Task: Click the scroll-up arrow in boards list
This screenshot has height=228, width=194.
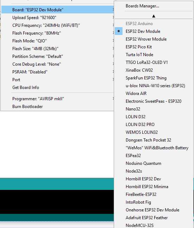Action: [x=154, y=16]
